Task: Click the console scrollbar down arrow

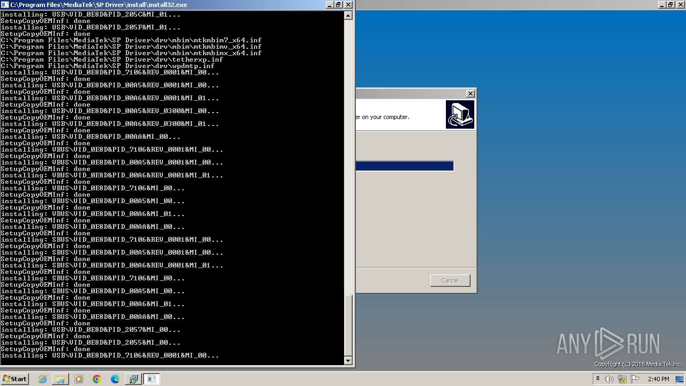Action: click(348, 360)
